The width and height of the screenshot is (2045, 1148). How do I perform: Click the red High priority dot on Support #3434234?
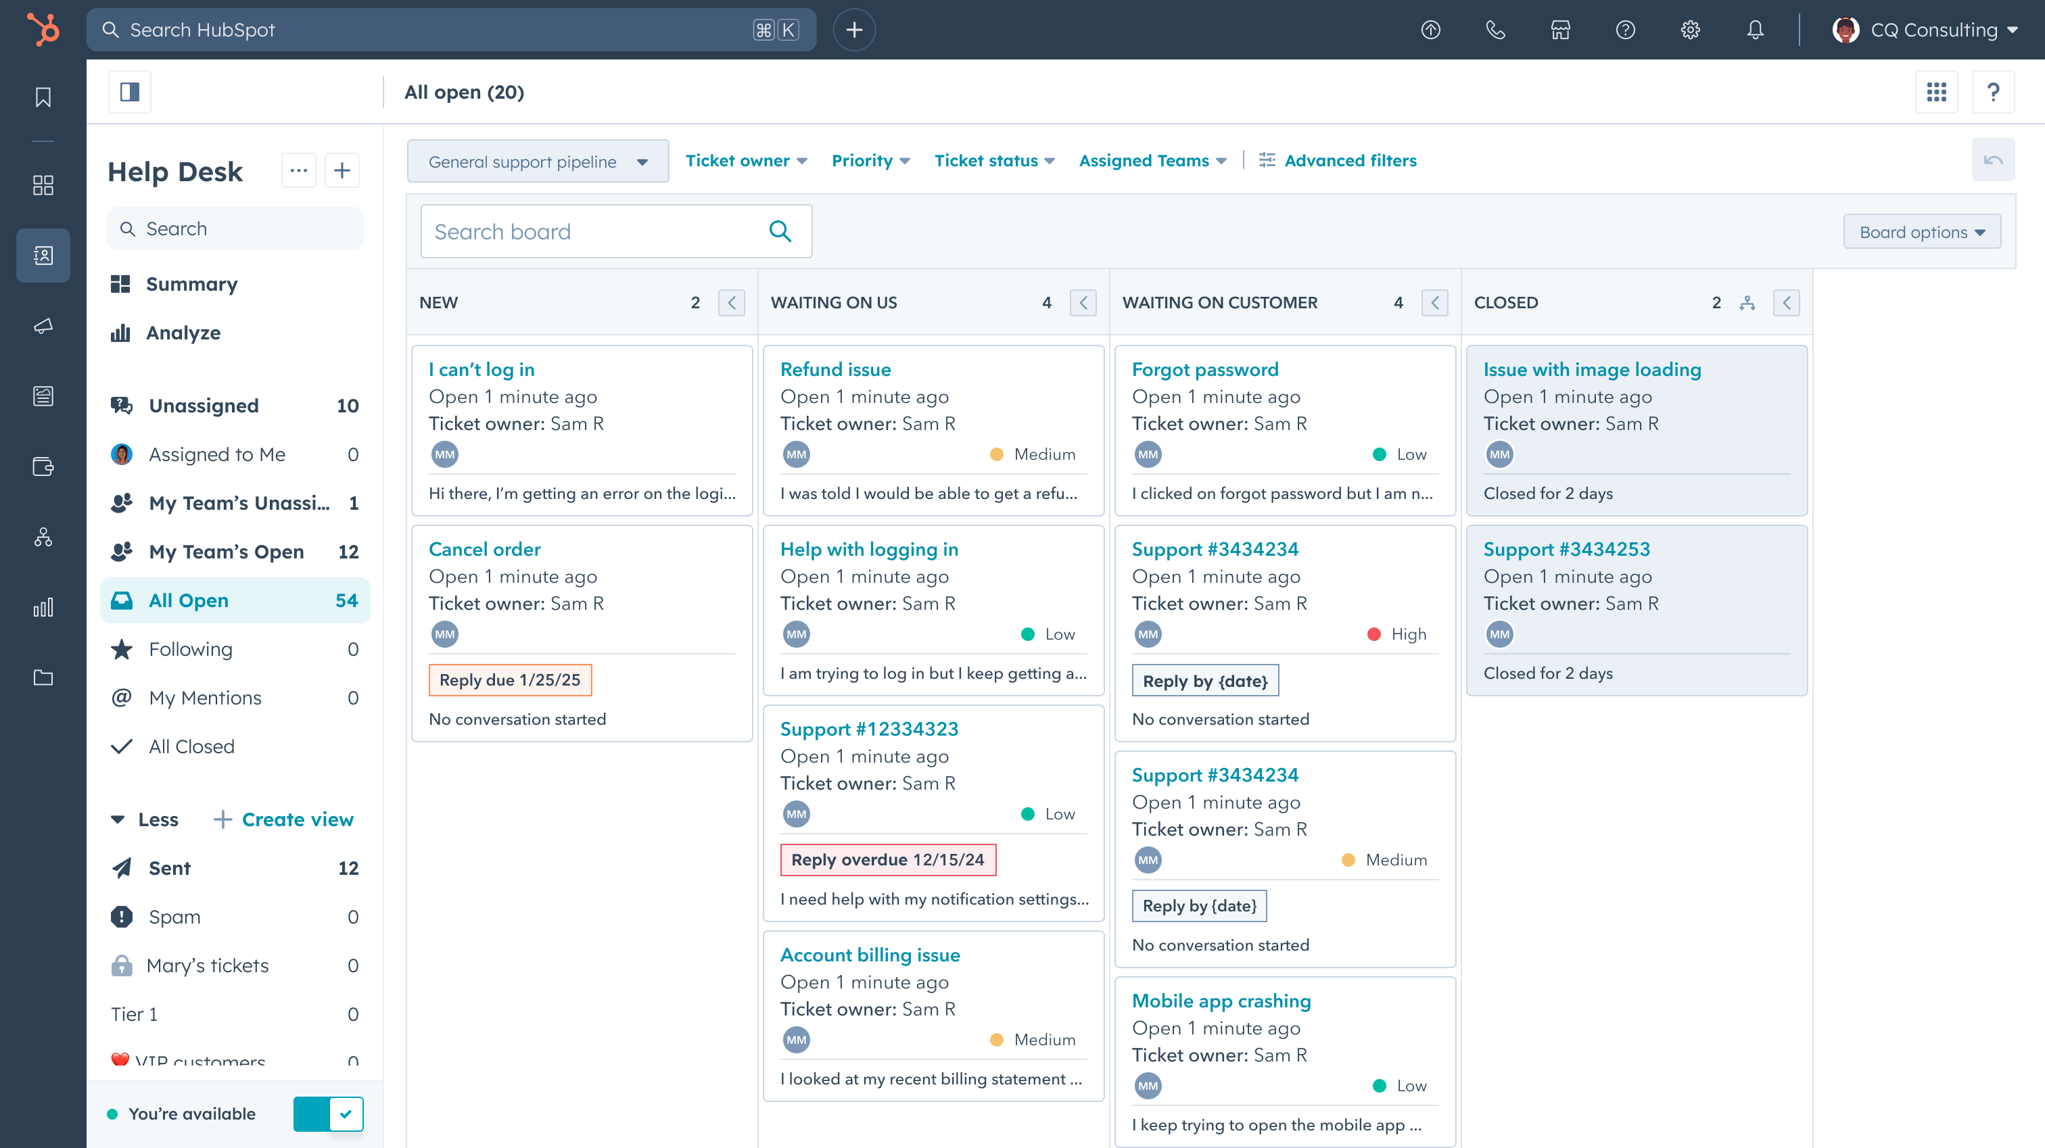point(1374,633)
